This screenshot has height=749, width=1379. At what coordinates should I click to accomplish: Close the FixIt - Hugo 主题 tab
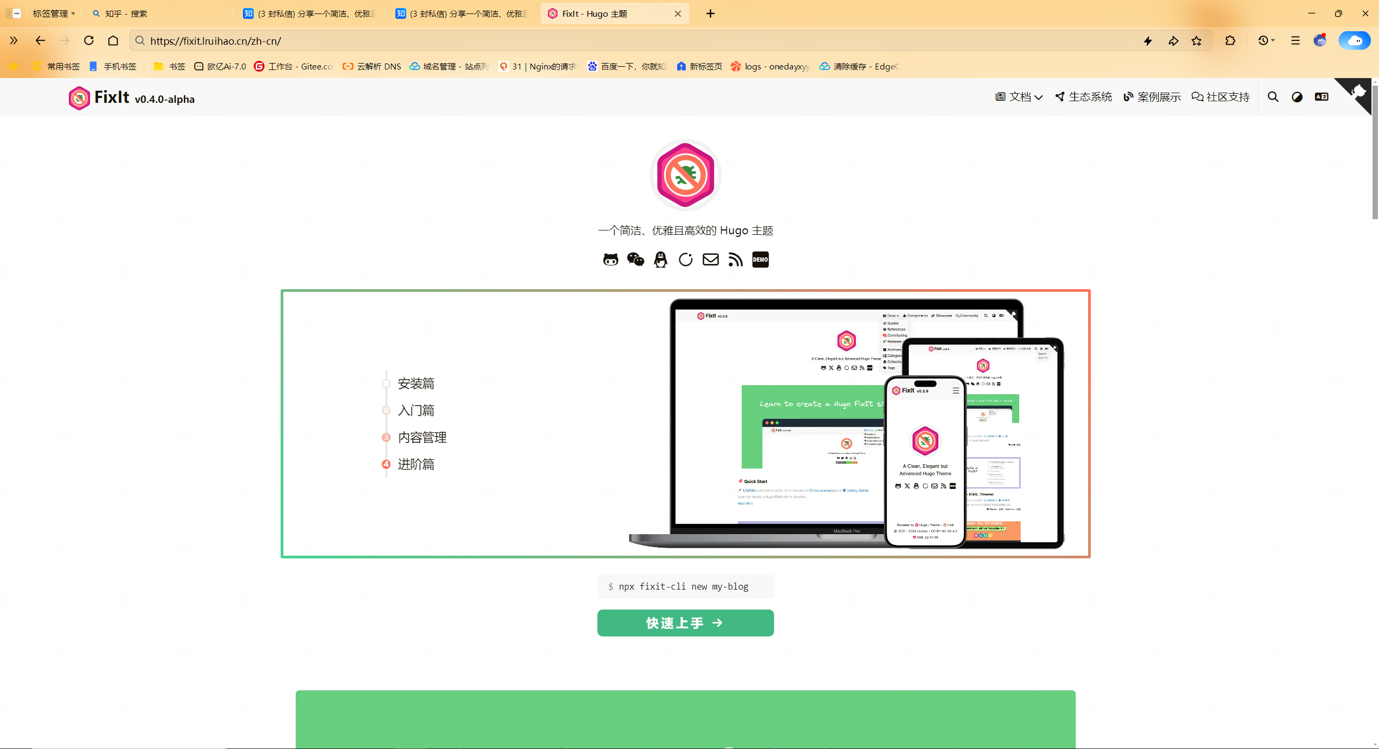point(678,14)
